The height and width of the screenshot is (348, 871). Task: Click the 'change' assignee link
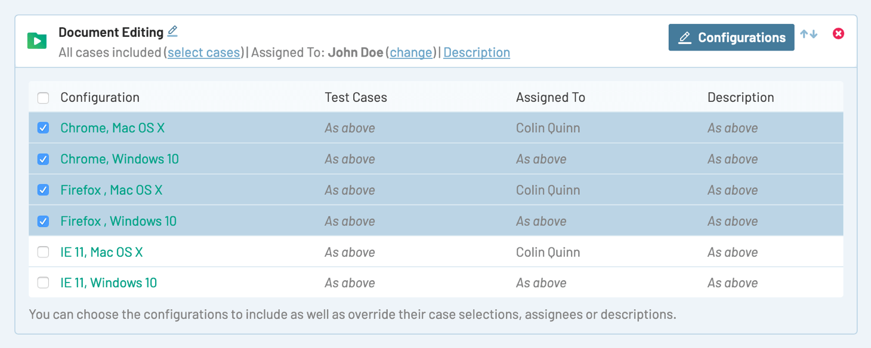pyautogui.click(x=411, y=52)
